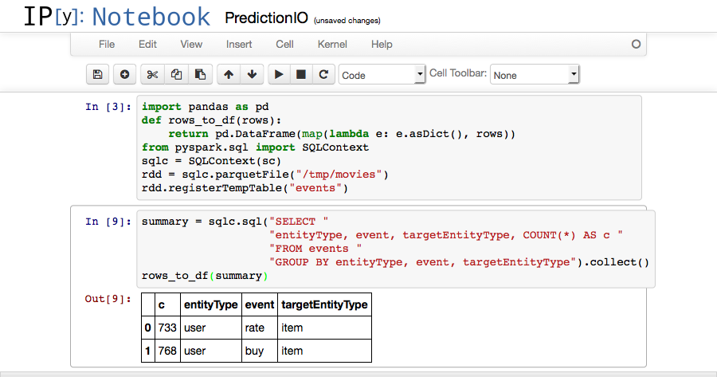717x377 pixels.
Task: Restart the kernel with refresh icon
Action: 323,75
